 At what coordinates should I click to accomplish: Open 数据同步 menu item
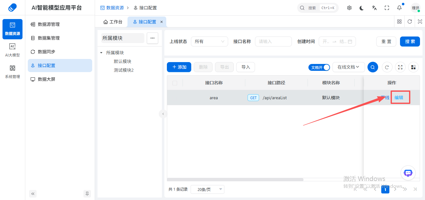click(x=60, y=52)
